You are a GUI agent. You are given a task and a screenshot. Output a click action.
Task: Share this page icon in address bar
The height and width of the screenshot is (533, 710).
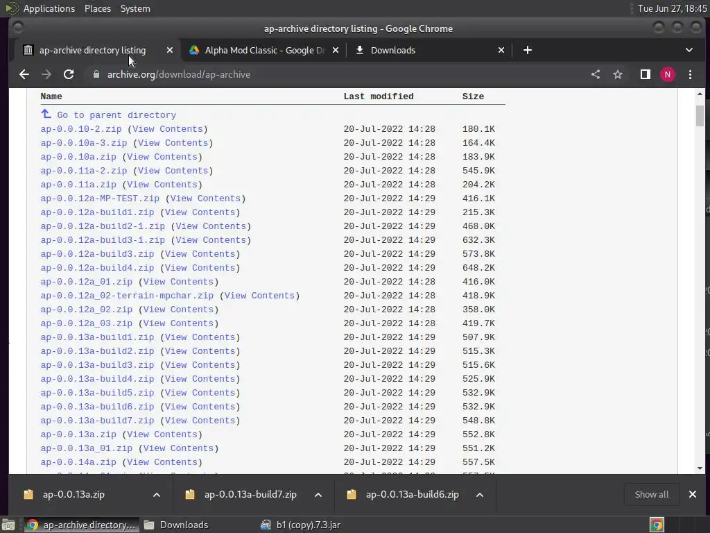click(596, 74)
